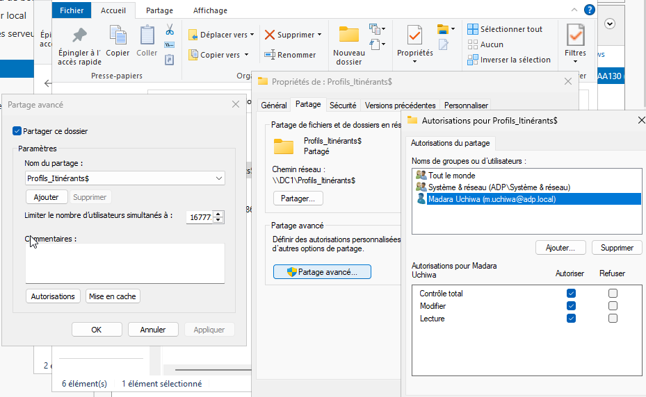Click the Partager... button

point(298,198)
